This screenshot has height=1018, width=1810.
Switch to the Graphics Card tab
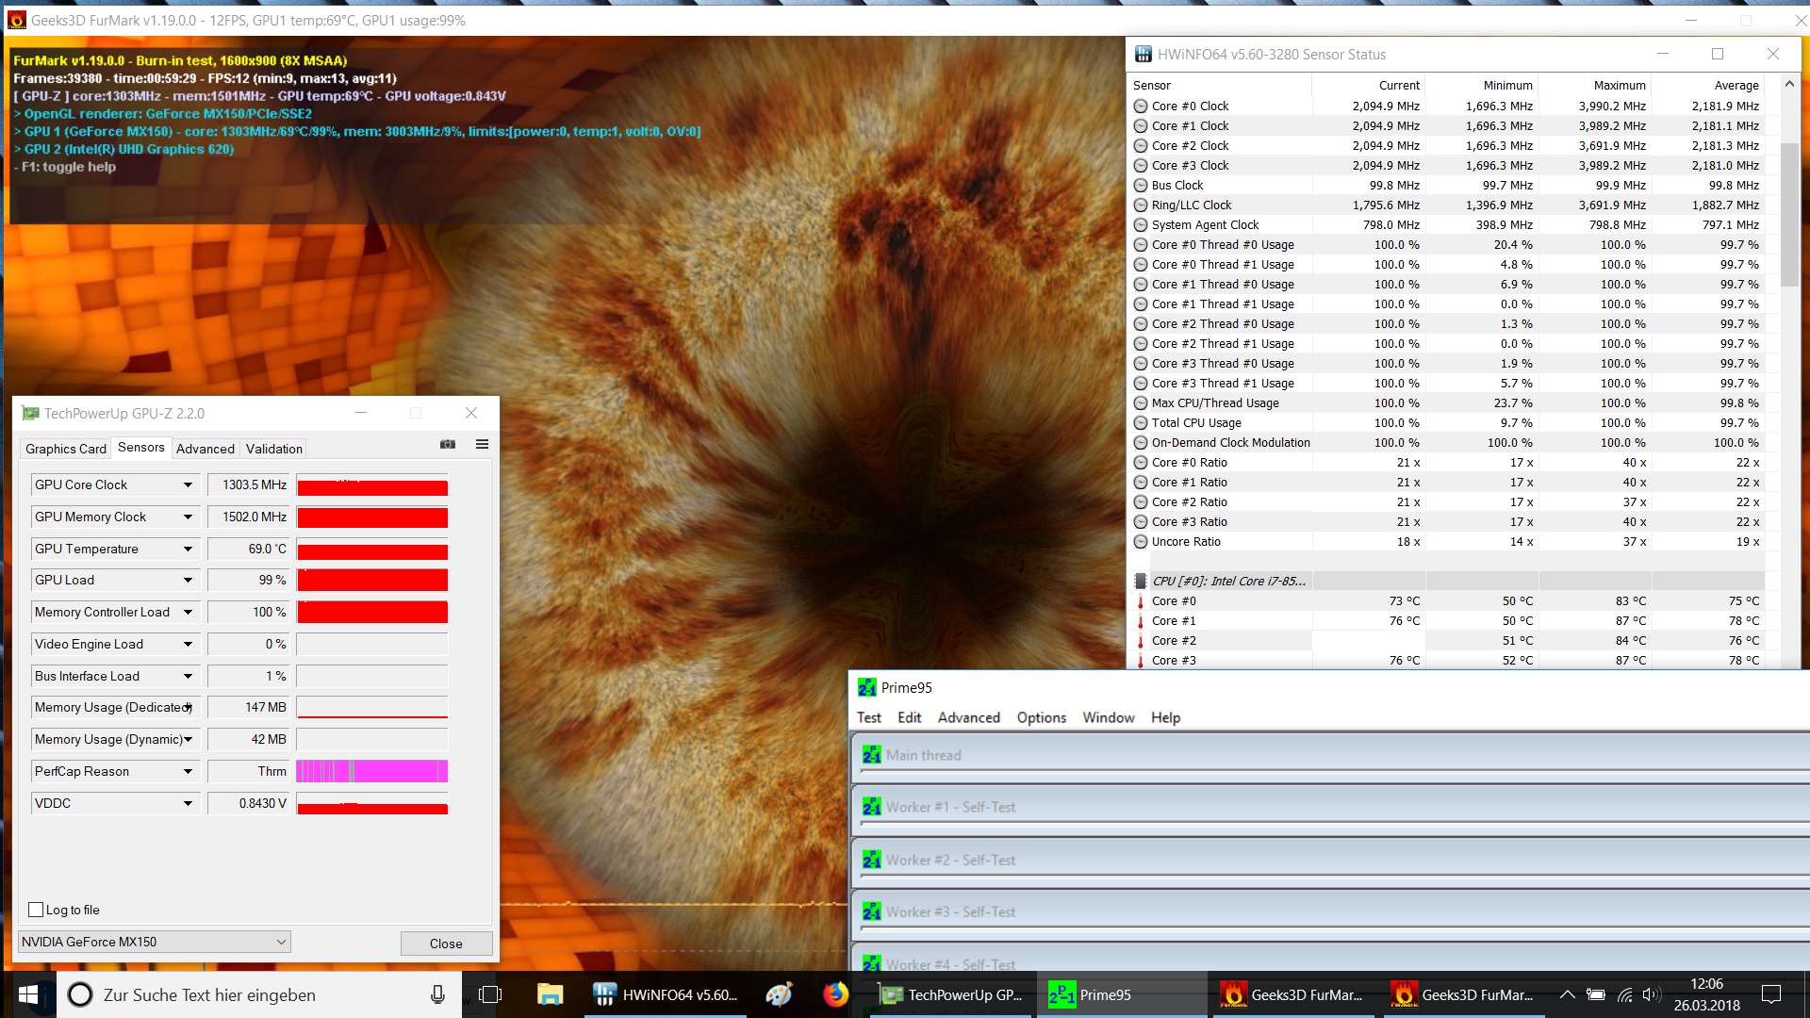pos(65,449)
